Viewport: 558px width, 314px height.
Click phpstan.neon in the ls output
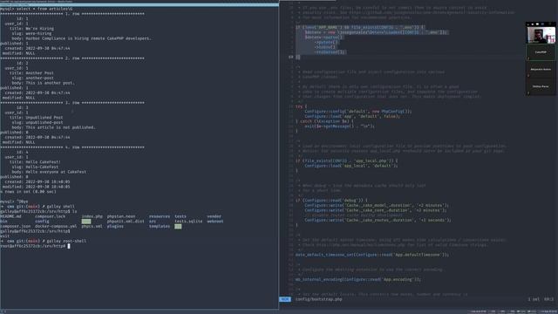(121, 216)
